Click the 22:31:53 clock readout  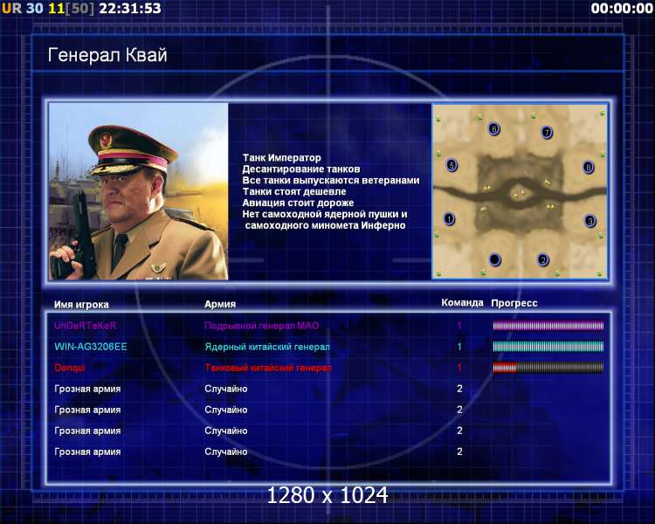130,8
